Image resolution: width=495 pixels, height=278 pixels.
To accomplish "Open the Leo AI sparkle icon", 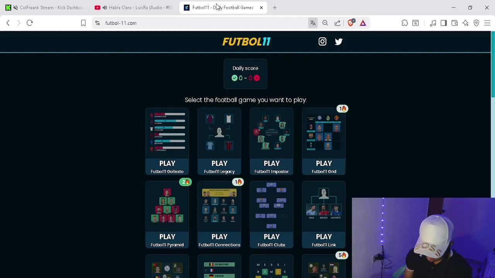I will (466, 23).
